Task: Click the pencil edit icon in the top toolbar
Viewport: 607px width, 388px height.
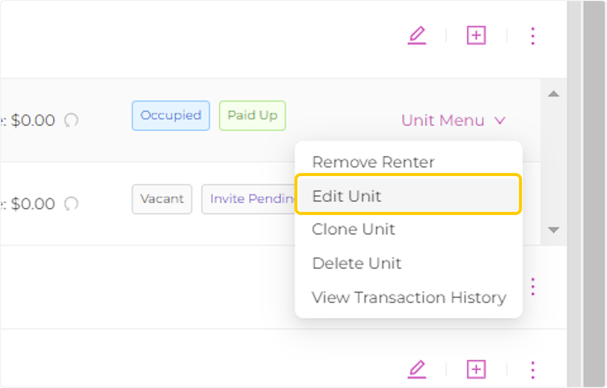Action: click(417, 35)
